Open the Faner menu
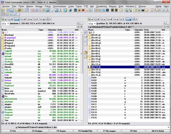 (79, 6)
